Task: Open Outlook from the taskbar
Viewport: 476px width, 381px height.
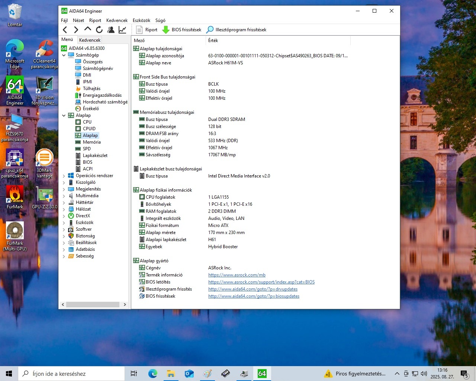Action: [189, 374]
